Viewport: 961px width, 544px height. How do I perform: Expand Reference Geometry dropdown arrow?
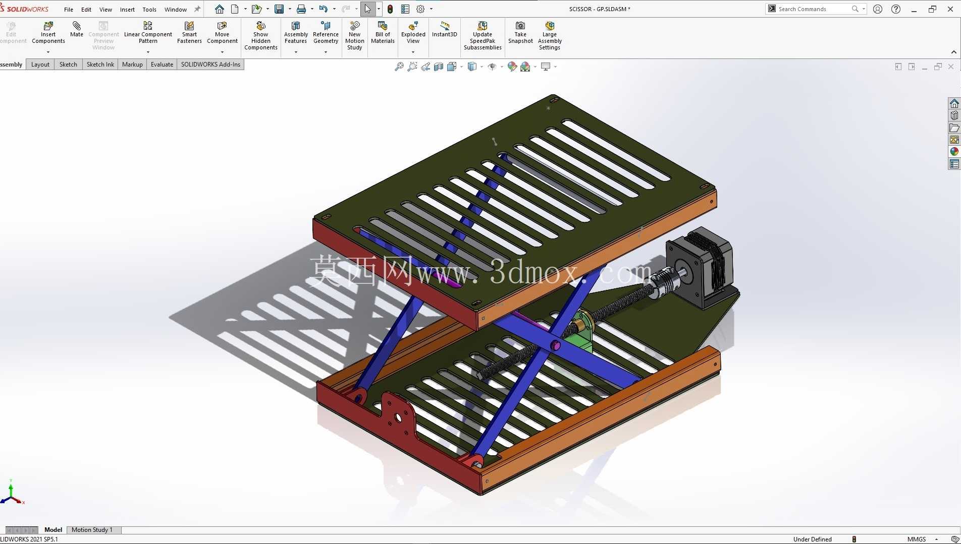click(x=326, y=52)
